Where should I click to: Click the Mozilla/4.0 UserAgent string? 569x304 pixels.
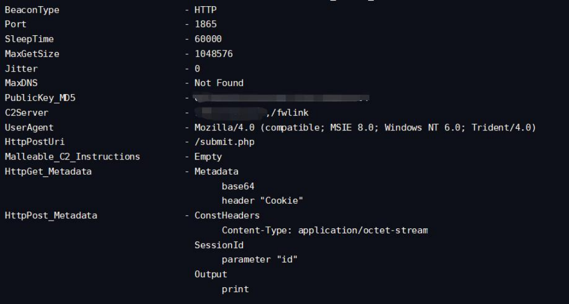[365, 128]
